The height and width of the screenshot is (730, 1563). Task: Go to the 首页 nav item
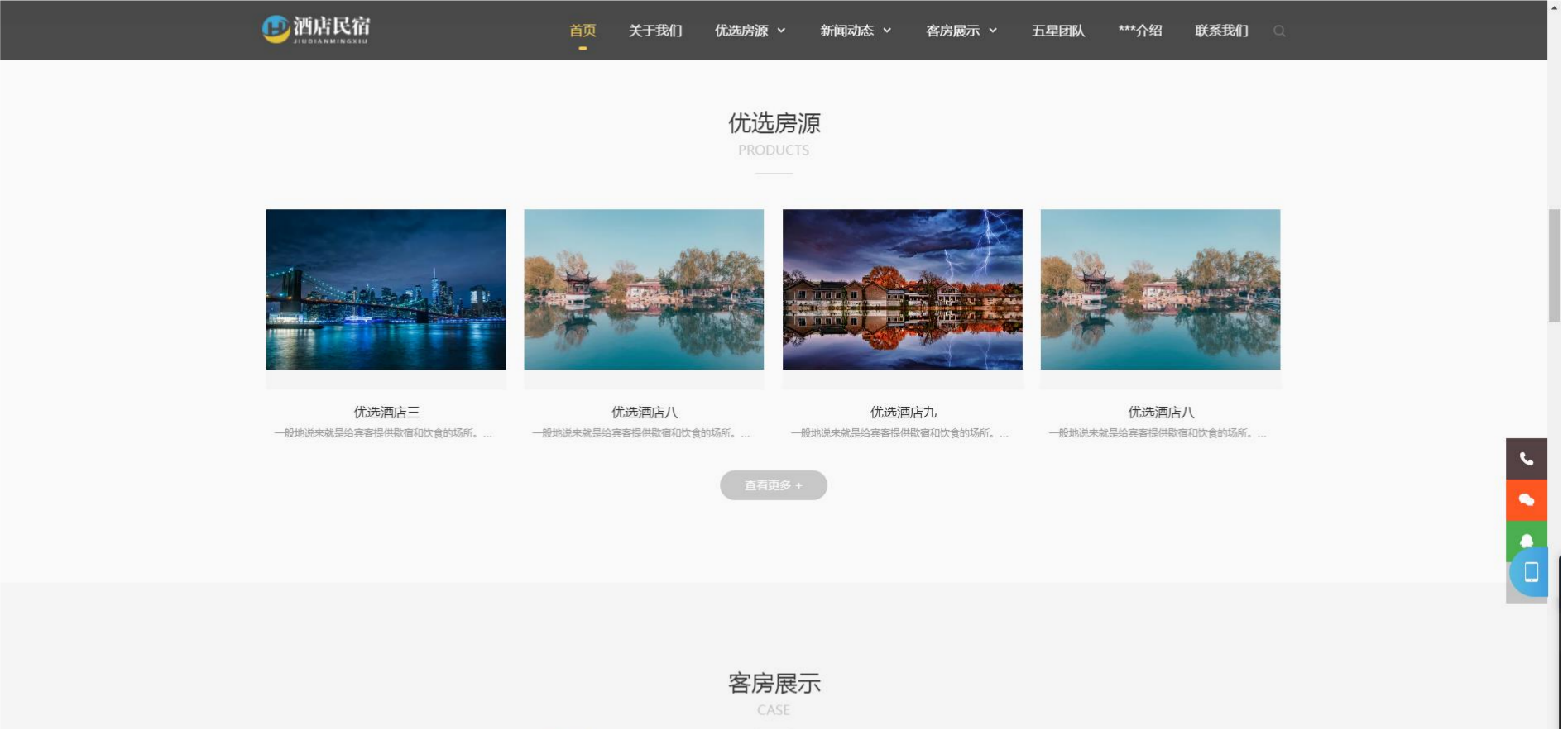[583, 31]
